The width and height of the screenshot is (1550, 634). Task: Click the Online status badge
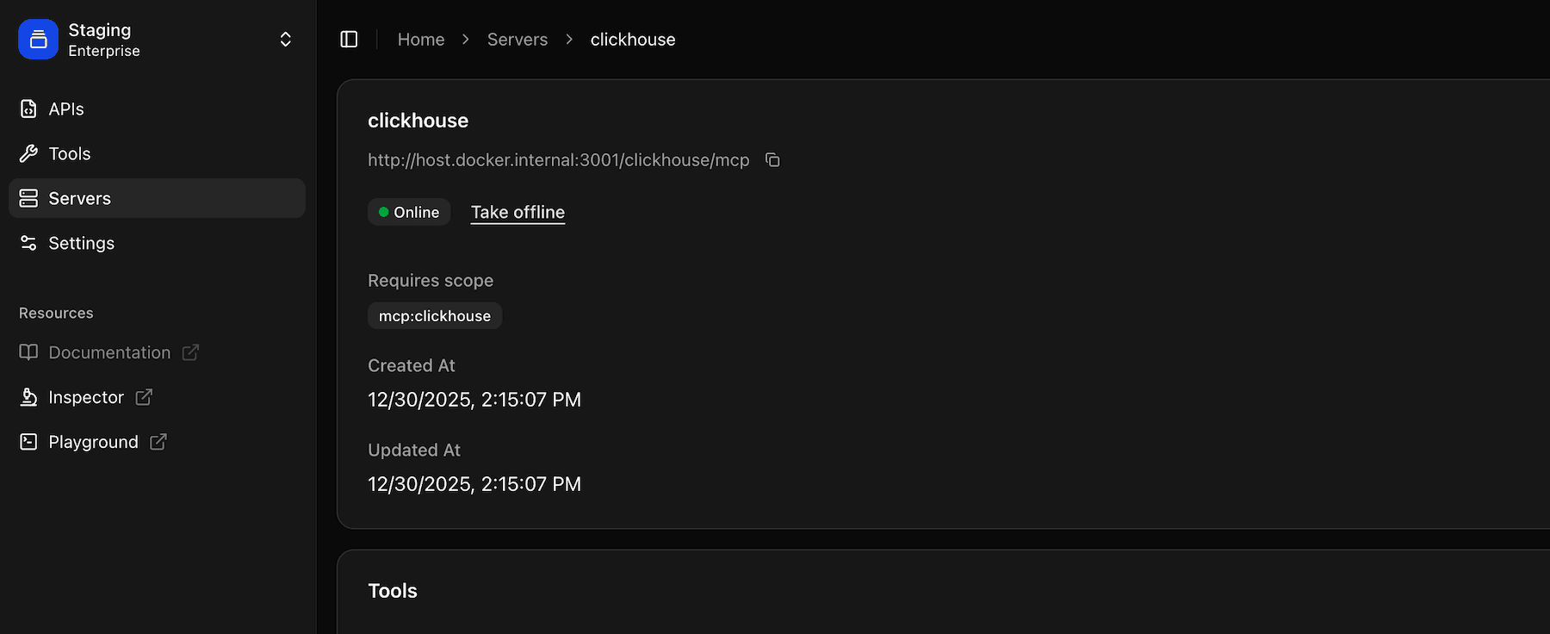409,213
